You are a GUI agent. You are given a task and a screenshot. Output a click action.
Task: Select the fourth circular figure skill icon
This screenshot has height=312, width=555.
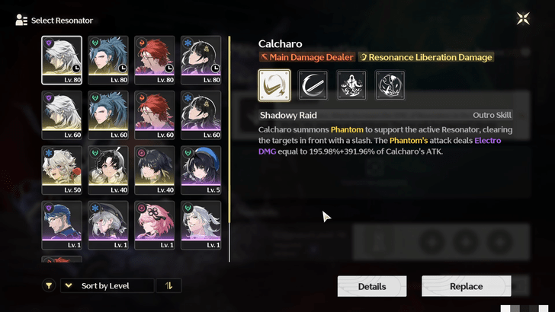(390, 85)
